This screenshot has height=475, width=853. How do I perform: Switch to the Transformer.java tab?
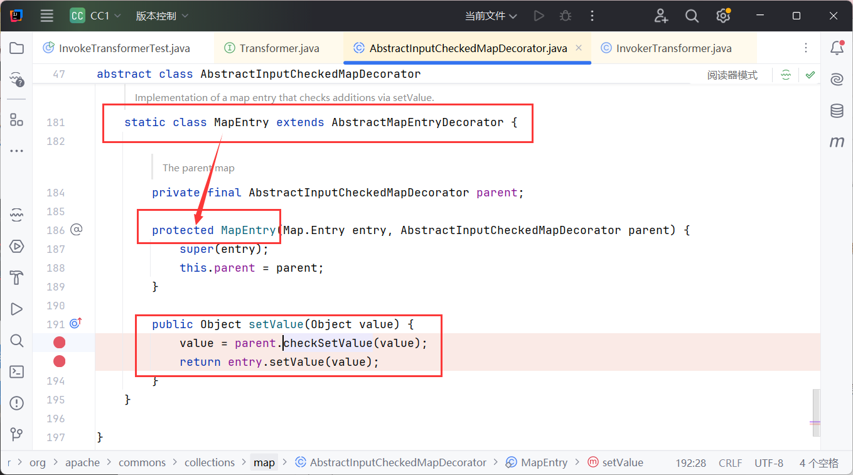[279, 48]
